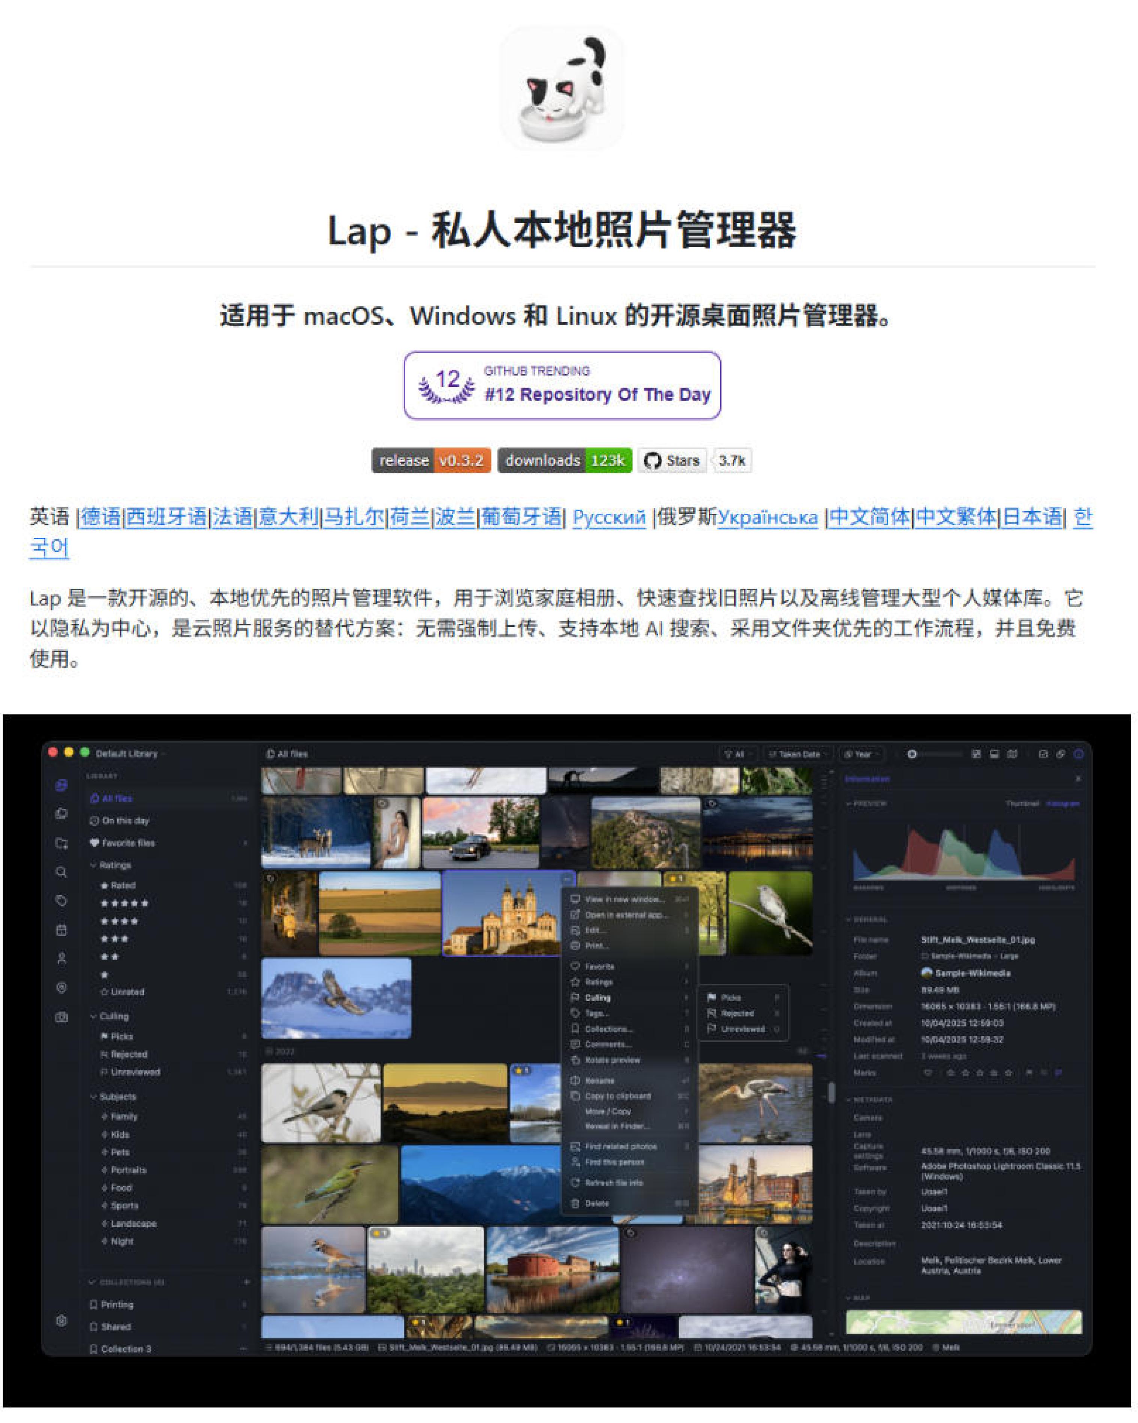Screen dimensions: 1138x1423
Task: Click the info panel icon in toolbar
Action: pyautogui.click(x=1078, y=754)
